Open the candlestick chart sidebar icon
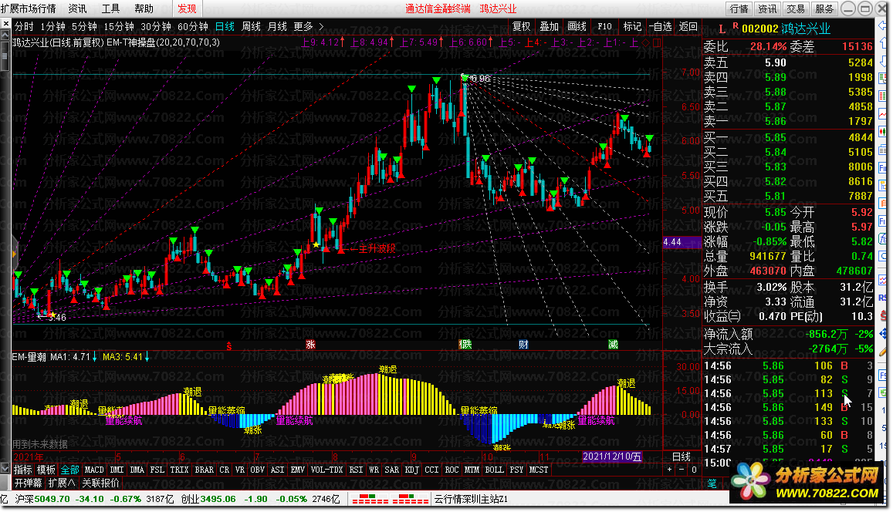 pos(883,132)
